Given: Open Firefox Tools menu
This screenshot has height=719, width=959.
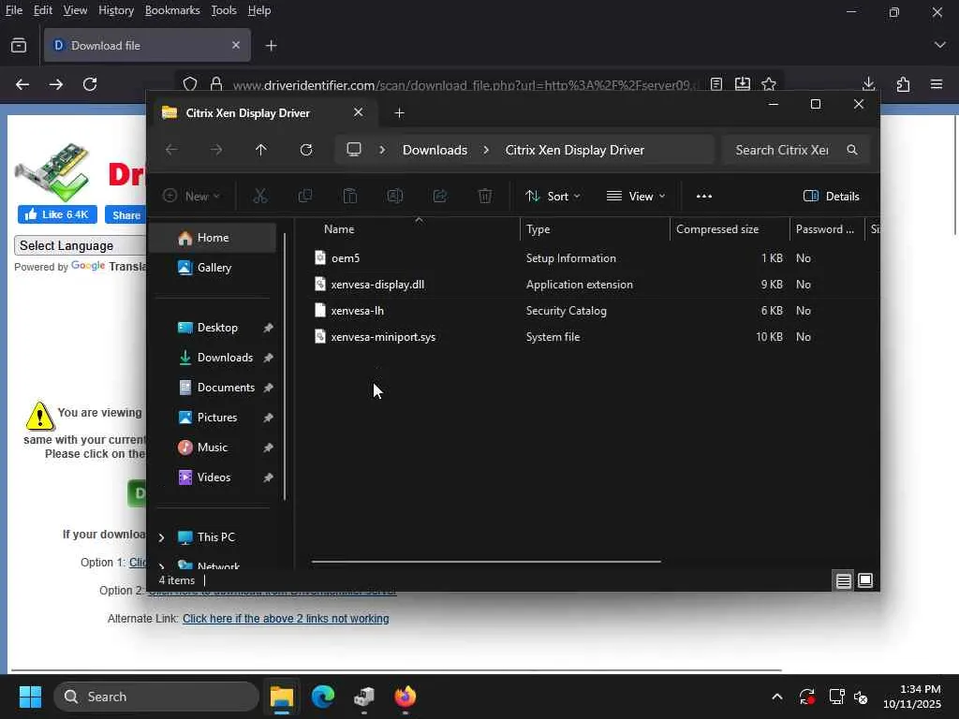Looking at the screenshot, I should [224, 10].
